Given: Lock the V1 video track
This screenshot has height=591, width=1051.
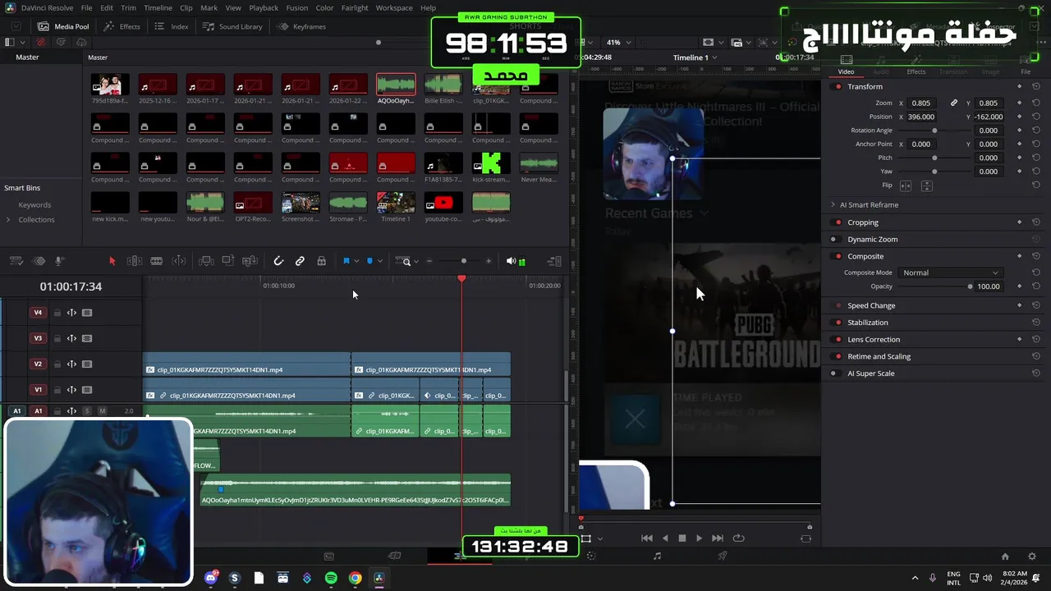Looking at the screenshot, I should [x=57, y=390].
